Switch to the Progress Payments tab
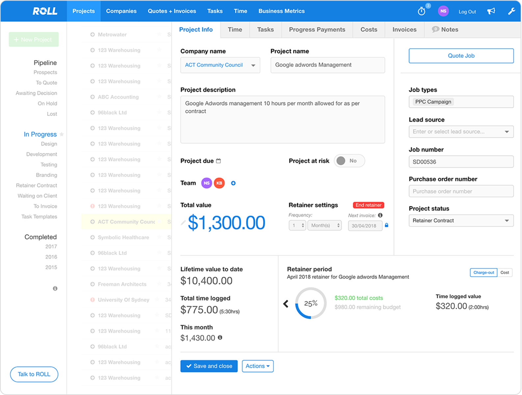Screen dimensions: 522x395 (x=317, y=30)
